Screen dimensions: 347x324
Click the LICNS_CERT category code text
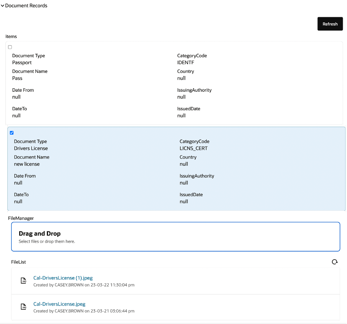coord(193,148)
